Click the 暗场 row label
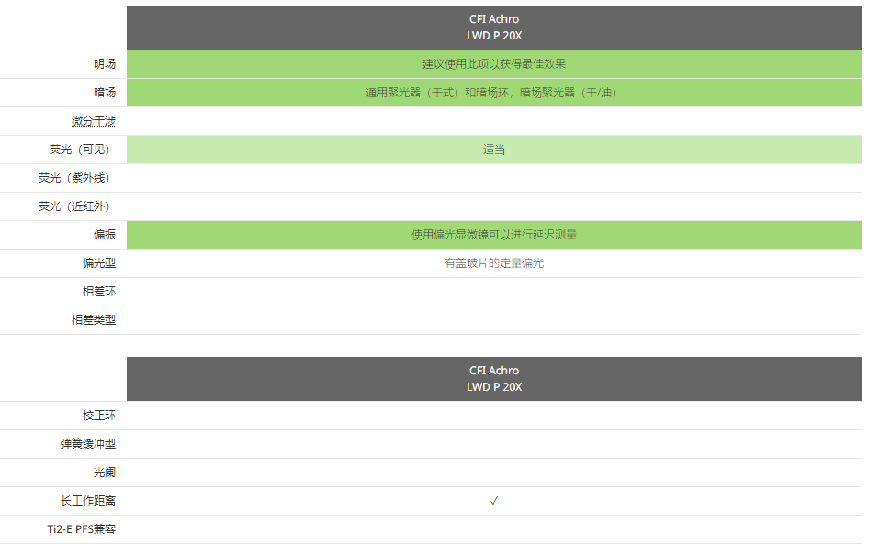 pyautogui.click(x=105, y=93)
